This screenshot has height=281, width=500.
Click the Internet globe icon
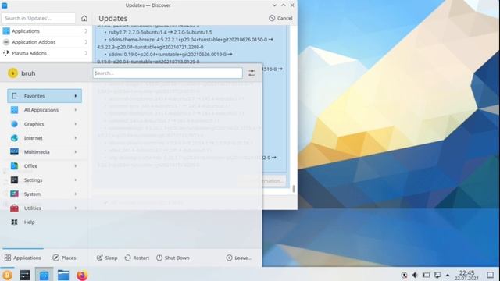14,138
